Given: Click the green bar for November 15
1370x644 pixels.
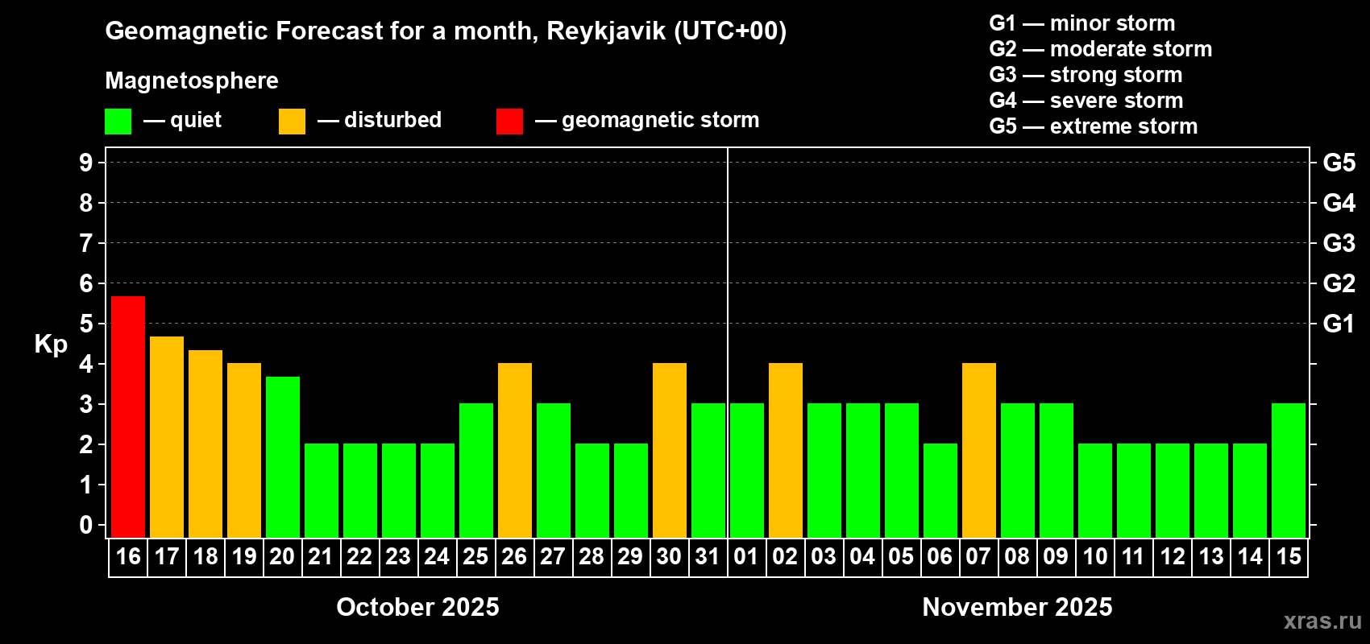Looking at the screenshot, I should pyautogui.click(x=1289, y=471).
